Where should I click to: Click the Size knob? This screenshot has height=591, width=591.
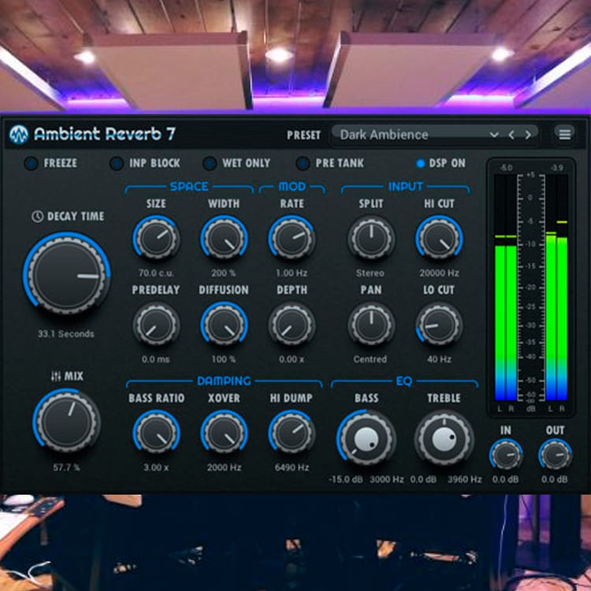coord(156,239)
